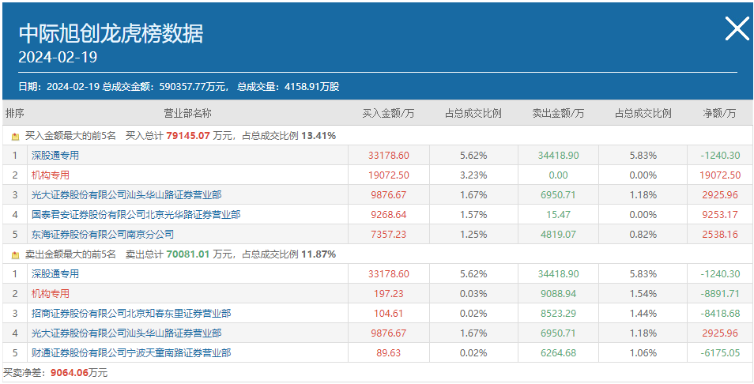The width and height of the screenshot is (754, 384).
Task: Click percentage 1.54% in 机构专用 sell row
Action: point(643,293)
